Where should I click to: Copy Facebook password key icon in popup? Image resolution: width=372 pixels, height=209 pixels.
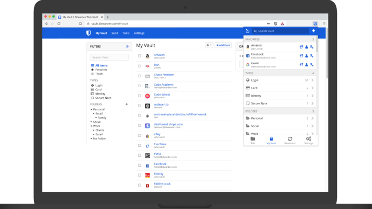[311, 56]
